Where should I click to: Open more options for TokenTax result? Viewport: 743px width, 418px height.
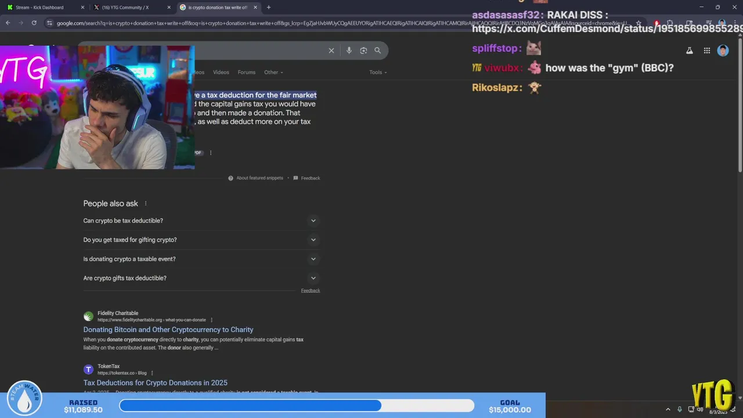click(x=152, y=373)
